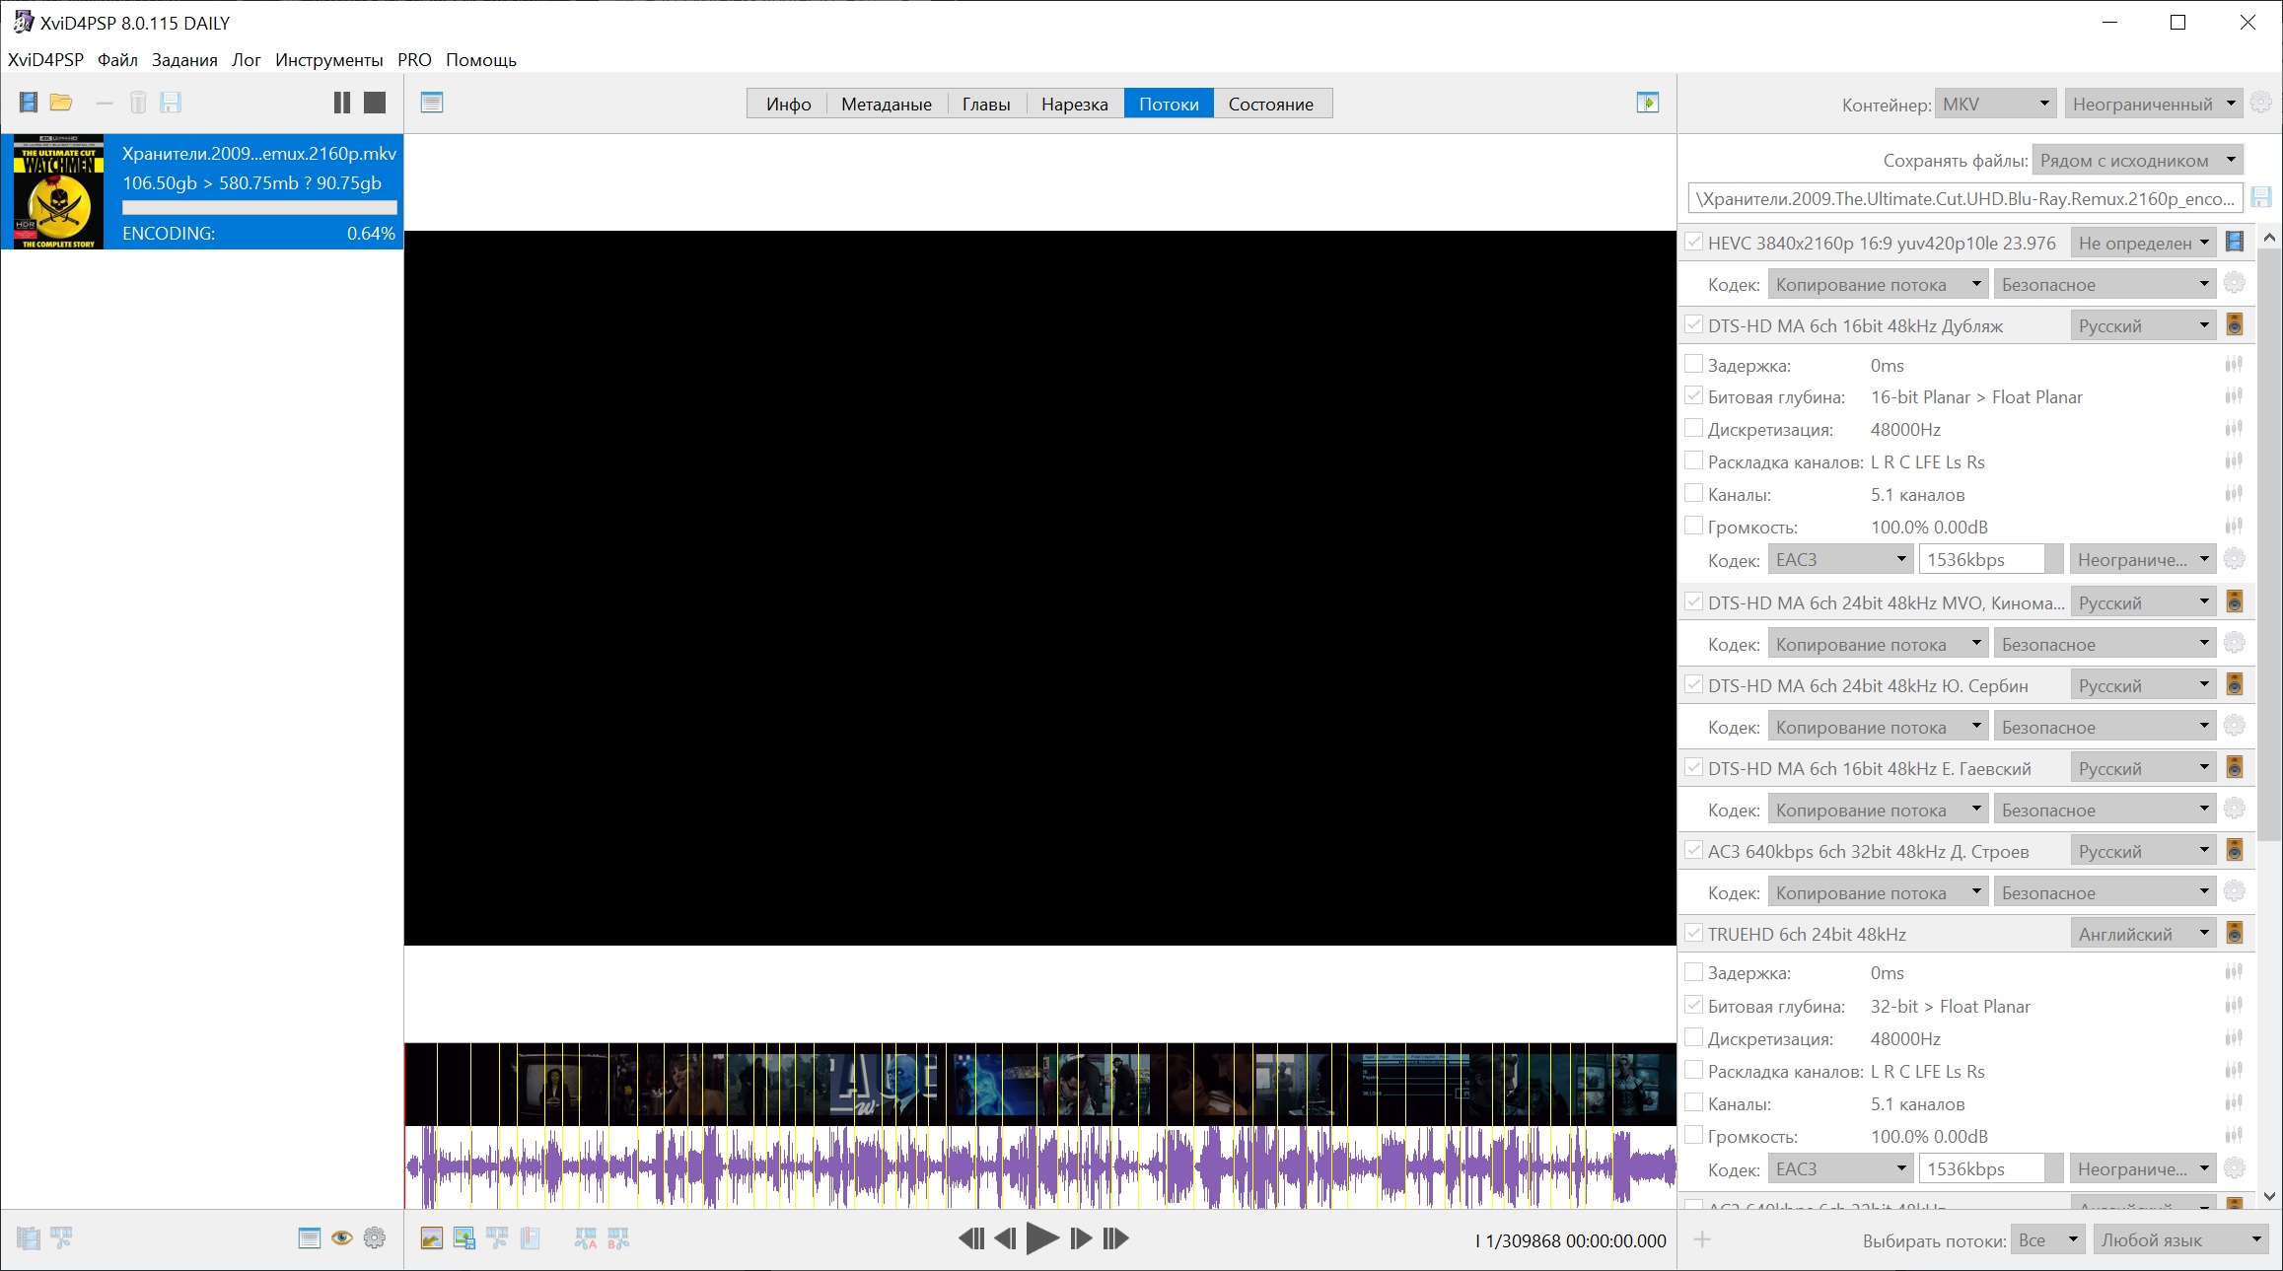Viewport: 2283px width, 1271px height.
Task: Click the save frame image icon
Action: tap(464, 1238)
